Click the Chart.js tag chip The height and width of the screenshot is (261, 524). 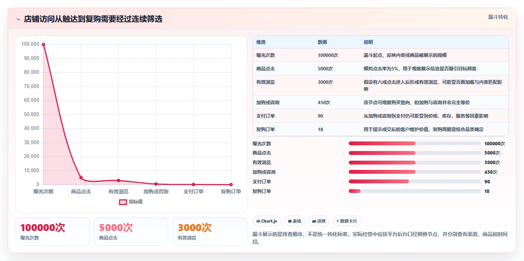click(267, 221)
